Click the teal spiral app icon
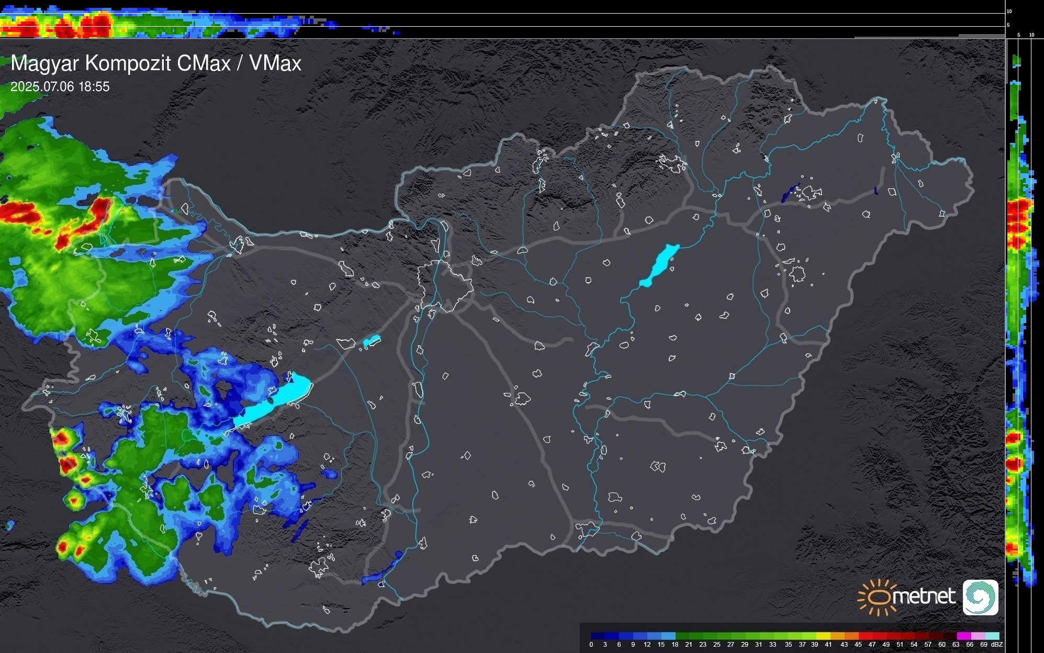 pyautogui.click(x=980, y=597)
